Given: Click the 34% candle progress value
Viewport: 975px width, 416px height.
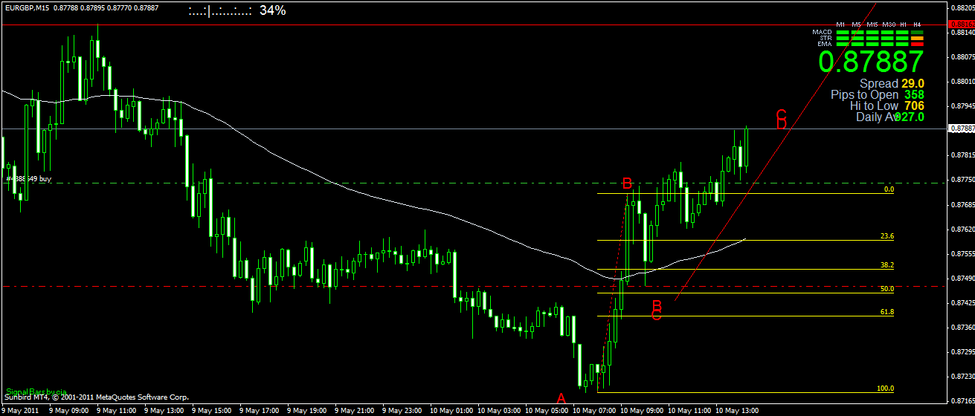Looking at the screenshot, I should [272, 10].
